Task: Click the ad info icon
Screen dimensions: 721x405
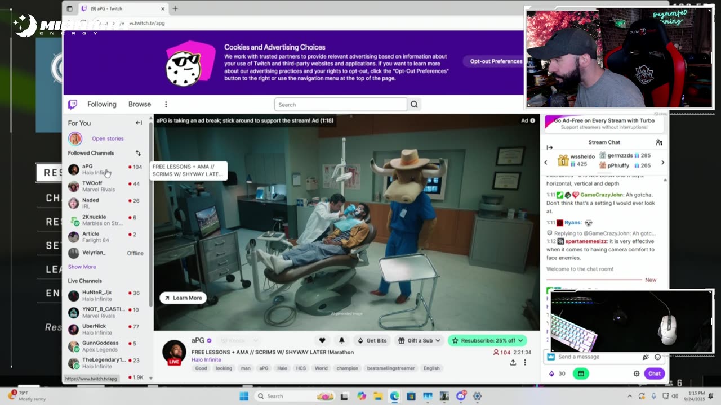Action: 532,120
